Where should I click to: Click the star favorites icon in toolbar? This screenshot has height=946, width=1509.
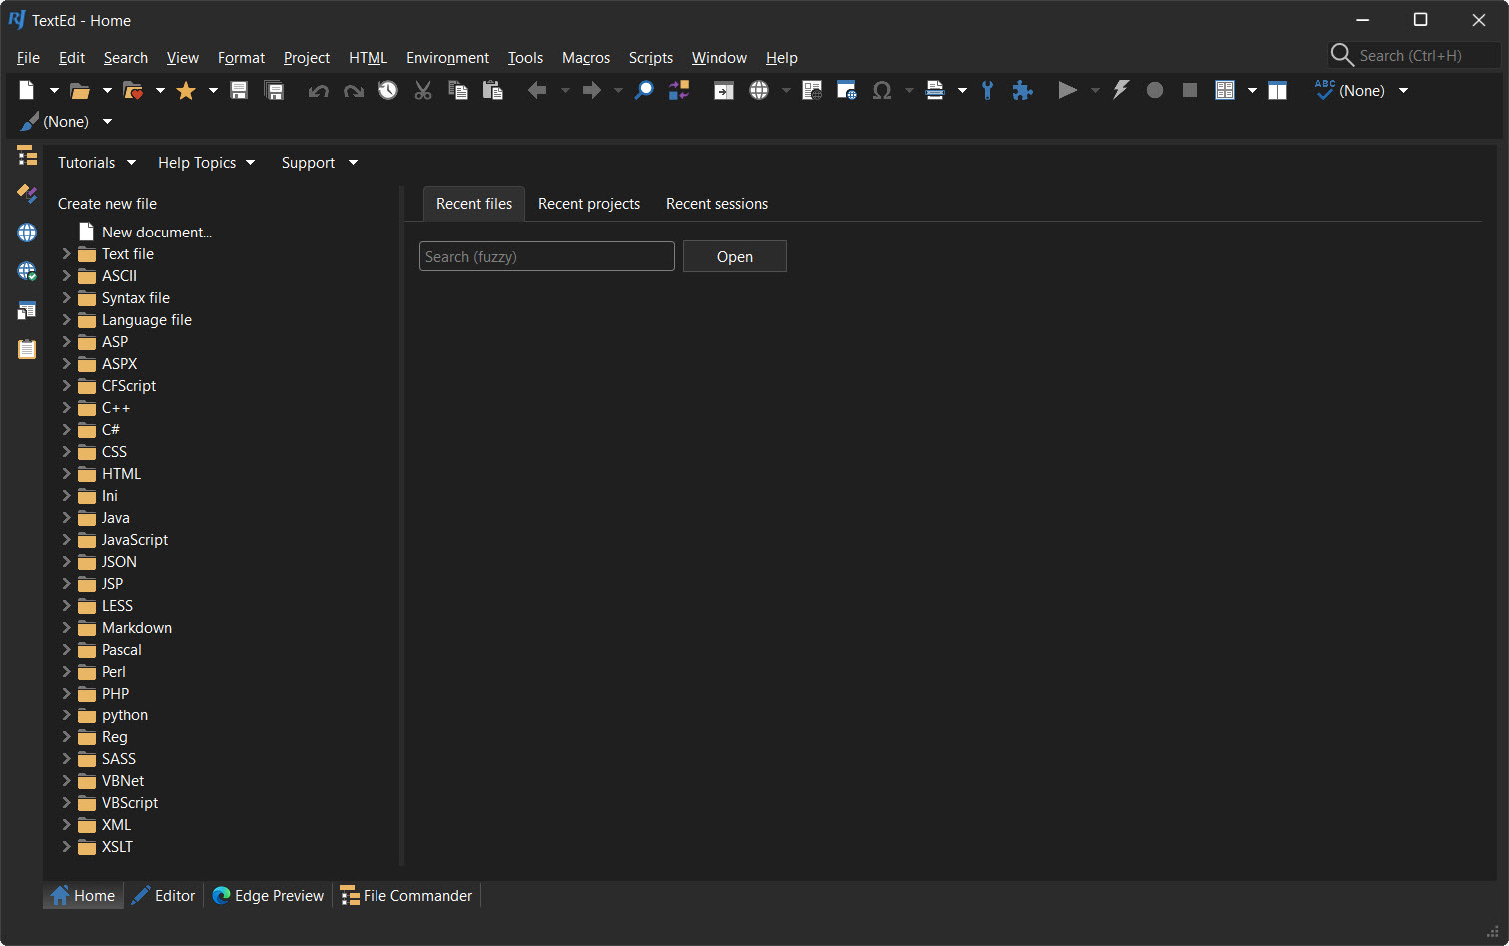click(x=186, y=91)
